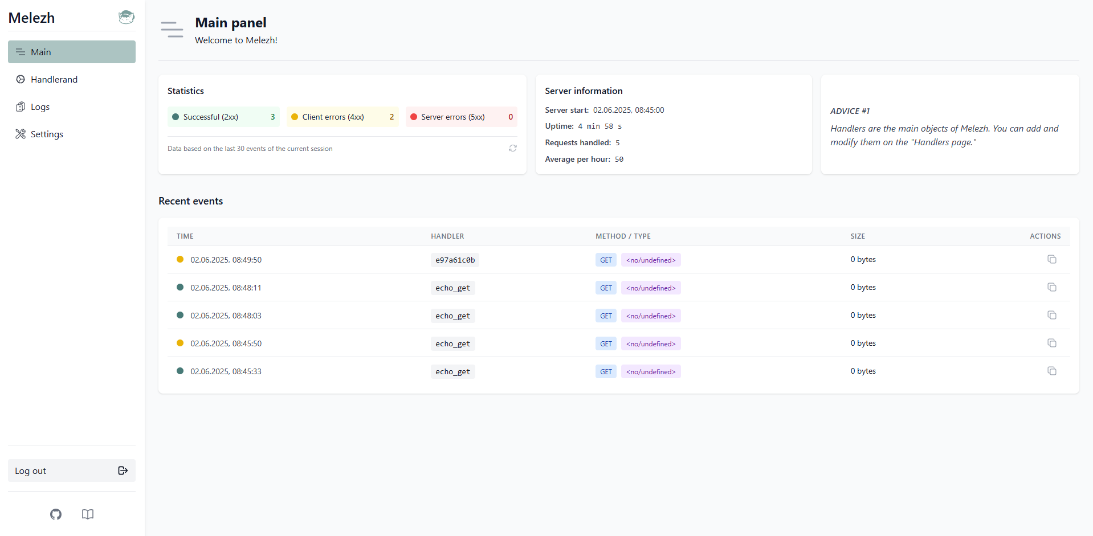Open the Main page in the sidebar
The width and height of the screenshot is (1093, 536).
[72, 52]
